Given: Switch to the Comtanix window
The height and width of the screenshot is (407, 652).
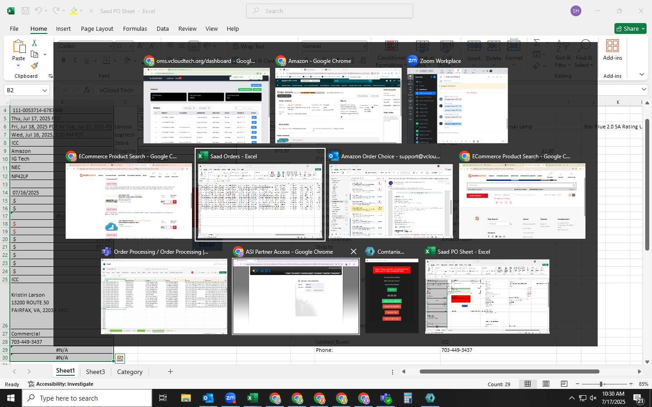Looking at the screenshot, I should point(392,296).
